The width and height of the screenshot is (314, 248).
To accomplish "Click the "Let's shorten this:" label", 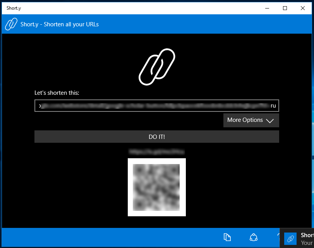I will (57, 93).
